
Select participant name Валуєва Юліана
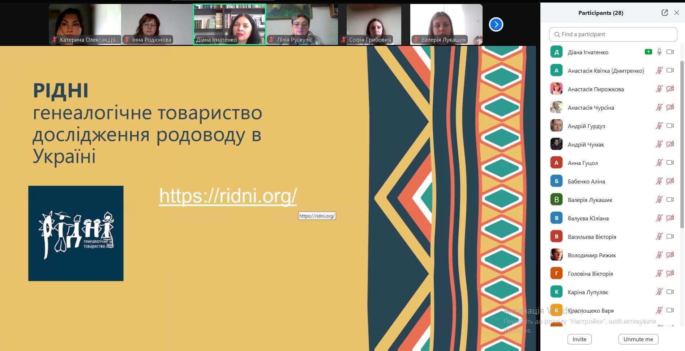tap(588, 218)
